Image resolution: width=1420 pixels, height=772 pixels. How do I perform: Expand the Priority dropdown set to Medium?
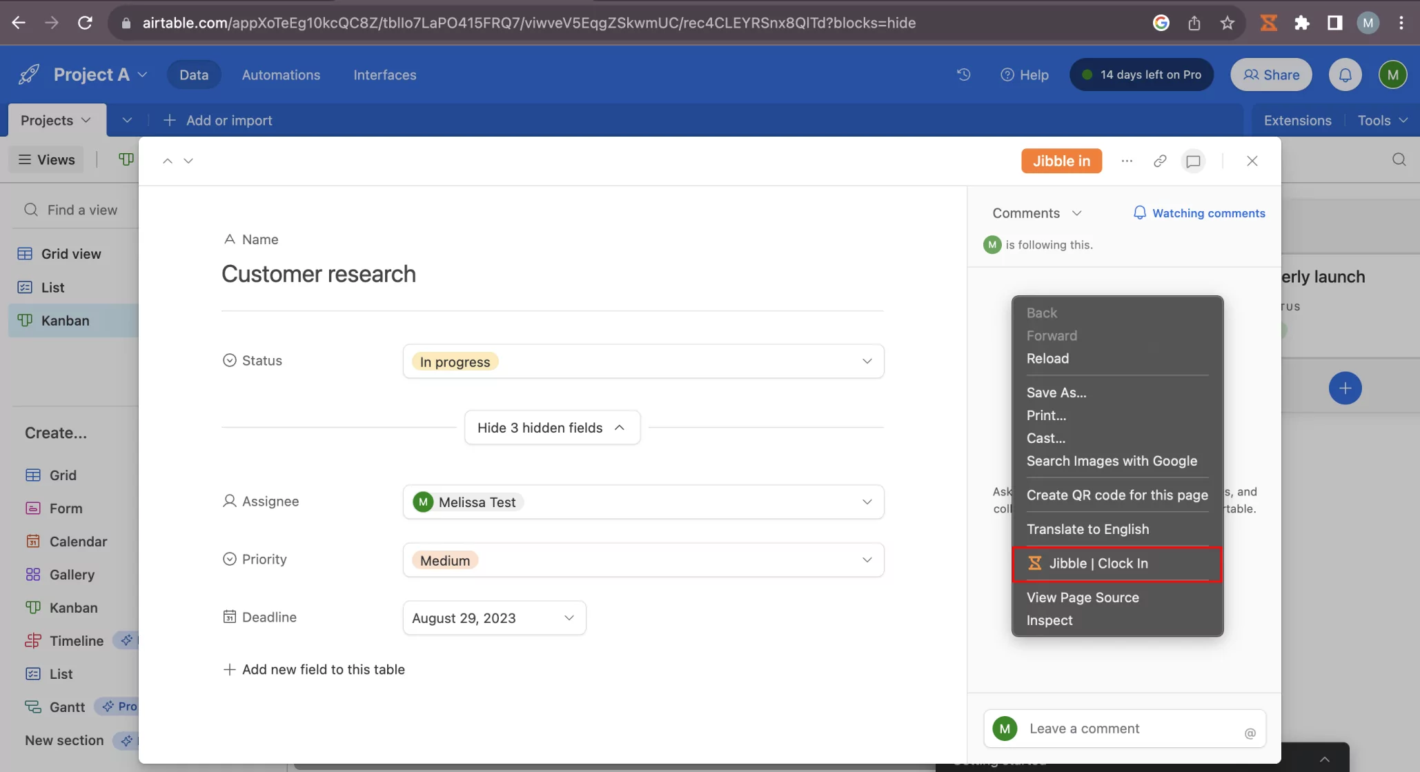click(x=643, y=560)
